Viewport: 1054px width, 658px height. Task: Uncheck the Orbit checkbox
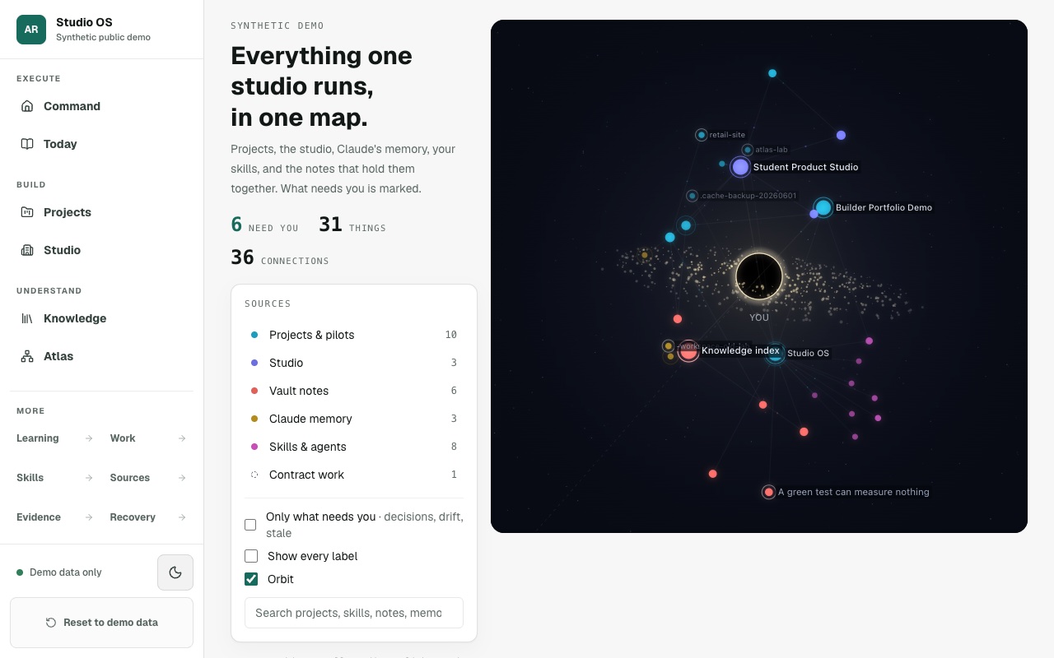(x=251, y=579)
